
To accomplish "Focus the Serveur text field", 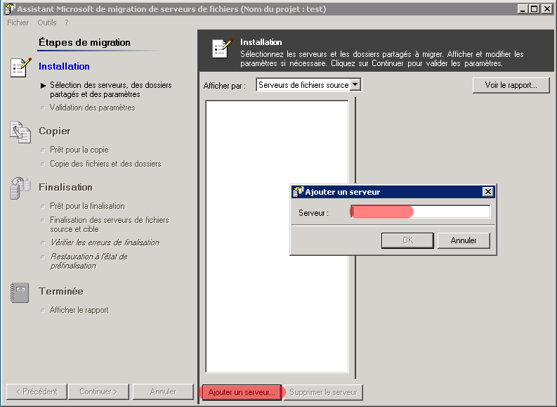I will click(x=420, y=212).
